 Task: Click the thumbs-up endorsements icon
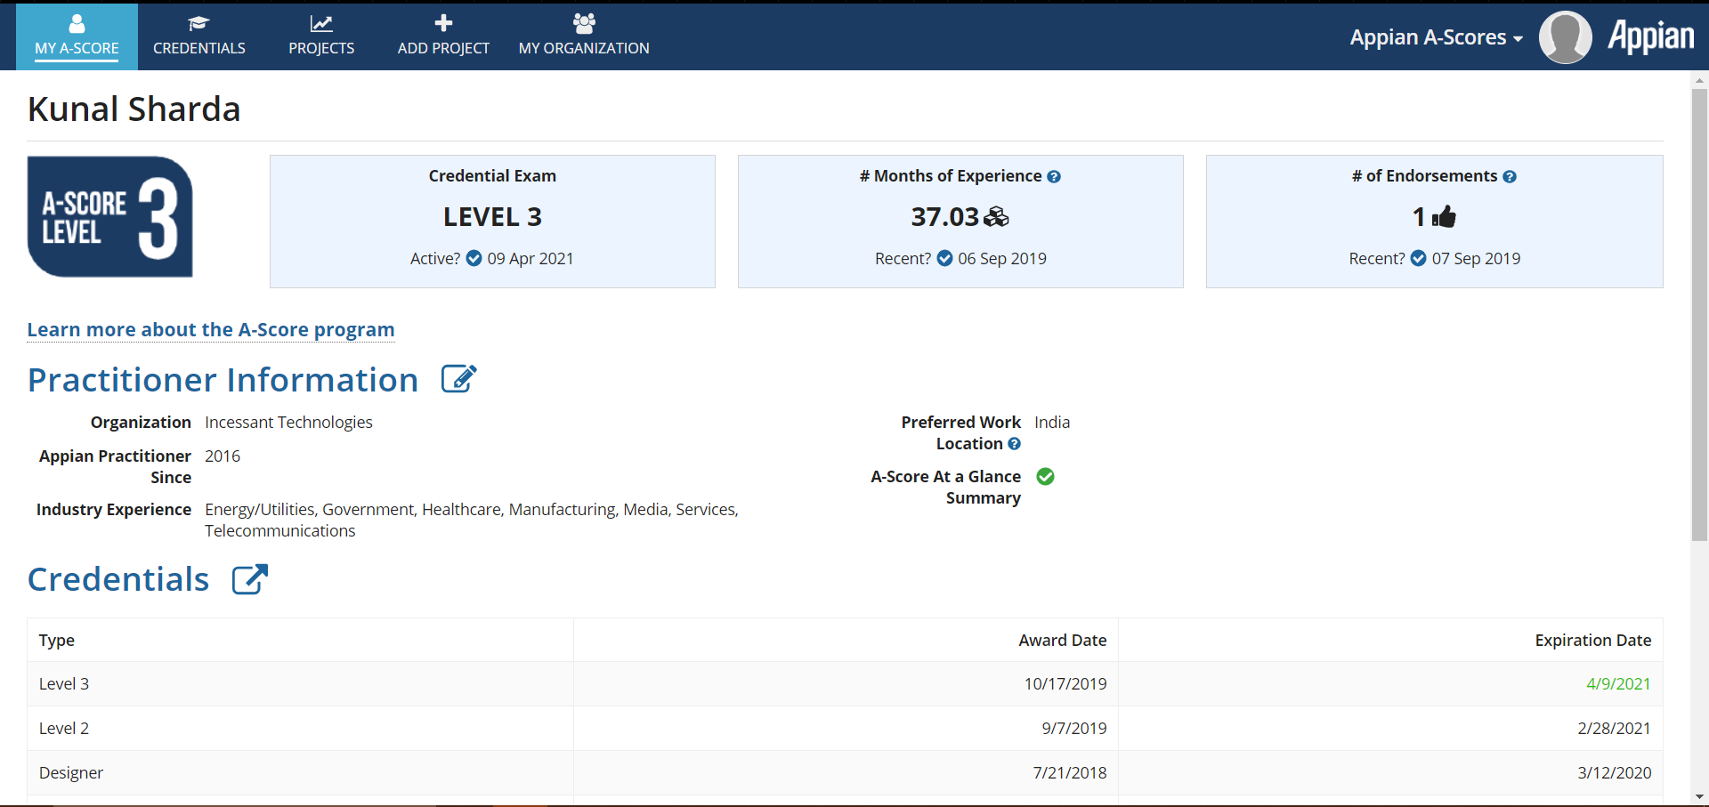coord(1444,216)
